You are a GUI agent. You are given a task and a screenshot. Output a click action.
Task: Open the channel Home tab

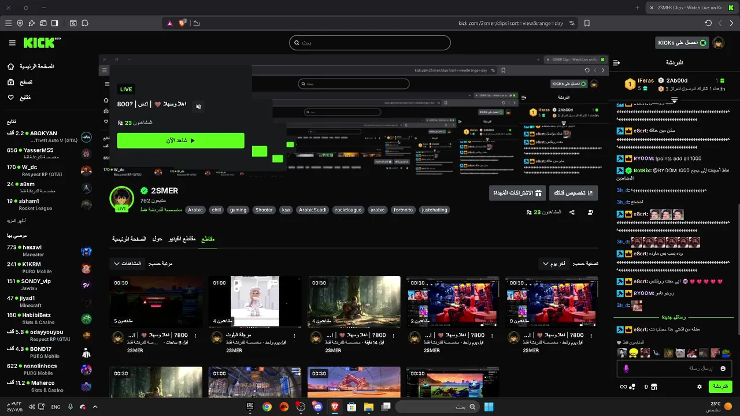(129, 239)
